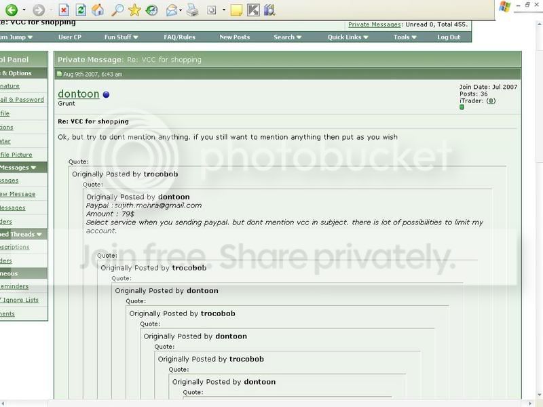The width and height of the screenshot is (543, 407).
Task: Click the K arrow toolbar icon
Action: pyautogui.click(x=253, y=10)
